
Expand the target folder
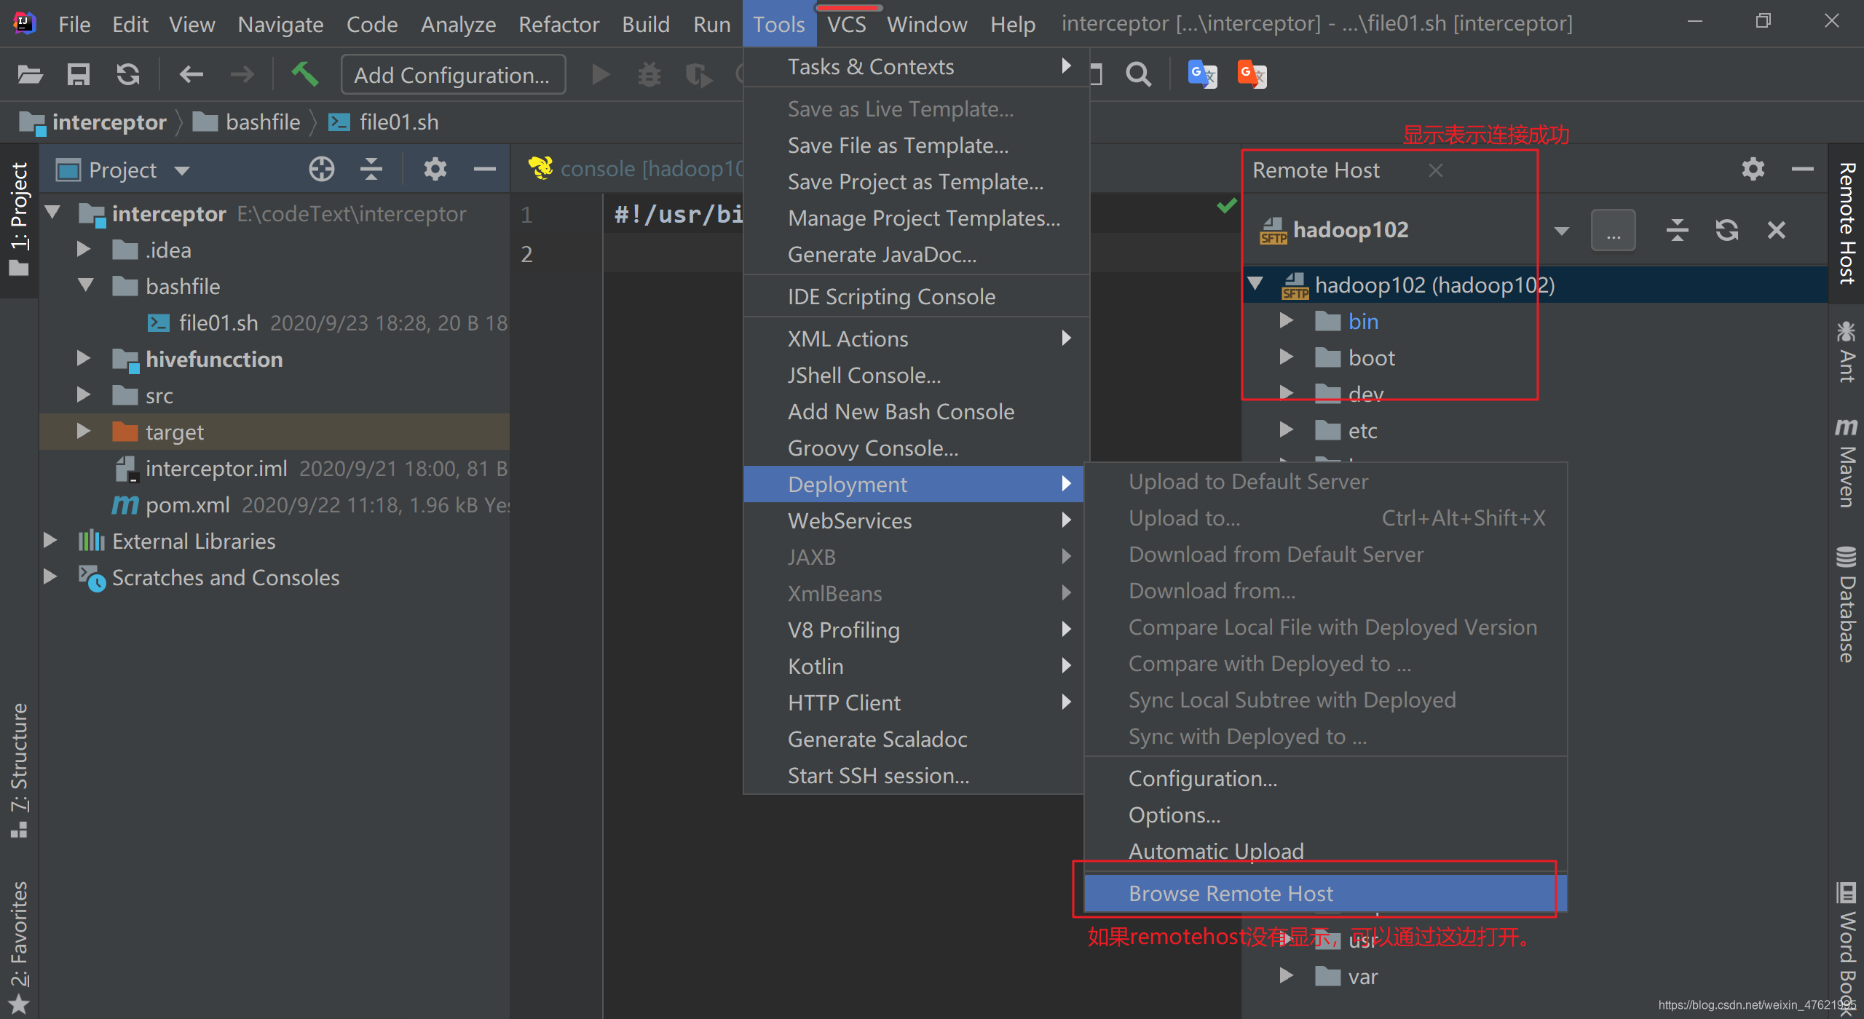coord(84,432)
